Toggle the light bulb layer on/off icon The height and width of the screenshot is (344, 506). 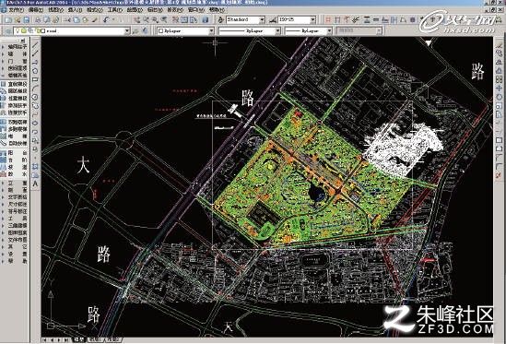click(18, 31)
